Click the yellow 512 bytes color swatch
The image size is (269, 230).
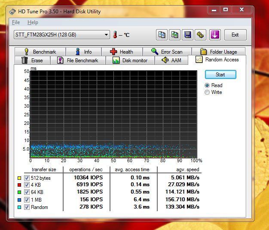[19, 178]
